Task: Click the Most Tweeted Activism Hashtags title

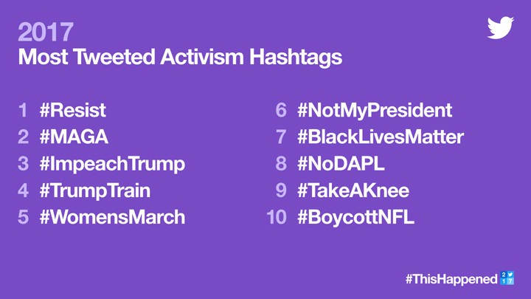Action: (x=180, y=57)
